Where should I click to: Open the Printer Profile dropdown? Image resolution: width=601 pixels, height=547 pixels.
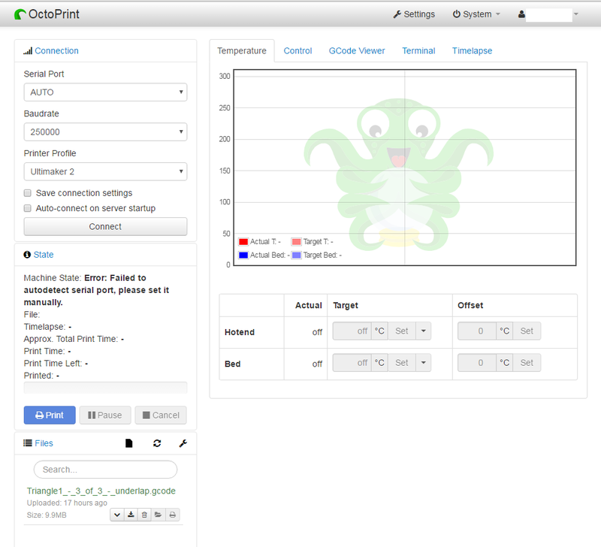click(105, 172)
